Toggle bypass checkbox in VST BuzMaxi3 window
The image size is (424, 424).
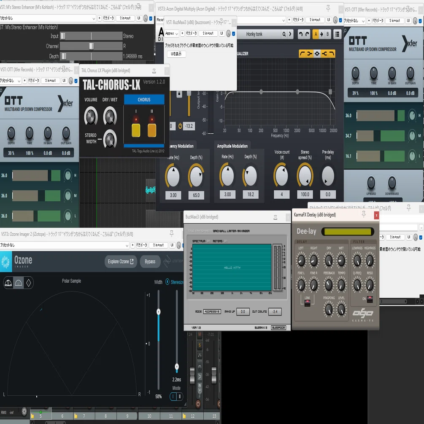coord(234,33)
